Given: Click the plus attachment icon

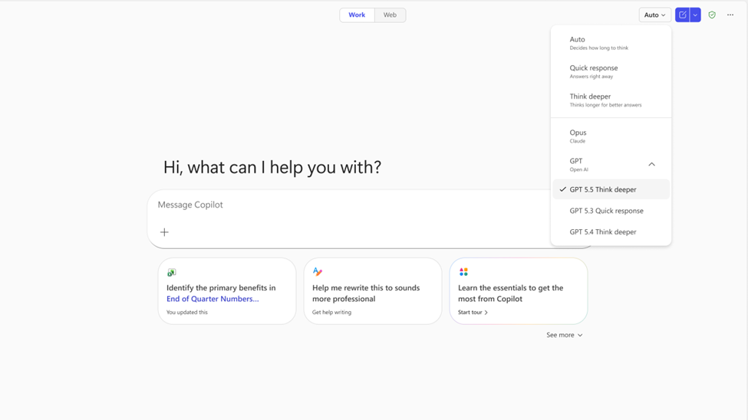Looking at the screenshot, I should (164, 232).
